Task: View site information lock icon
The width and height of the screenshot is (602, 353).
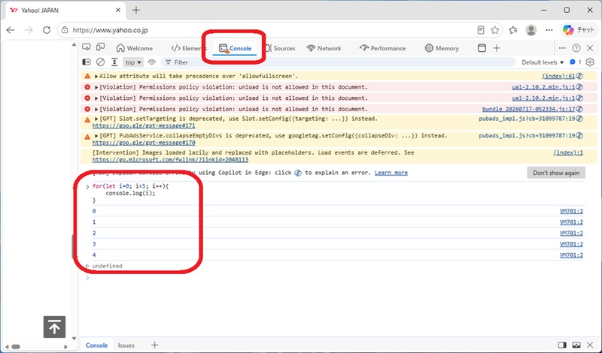Action: click(65, 30)
